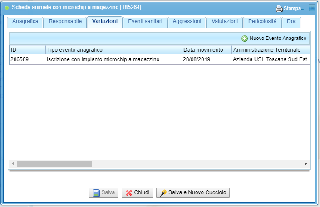
Task: Click the green status dot in the title bar
Action: pyautogui.click(x=7, y=8)
